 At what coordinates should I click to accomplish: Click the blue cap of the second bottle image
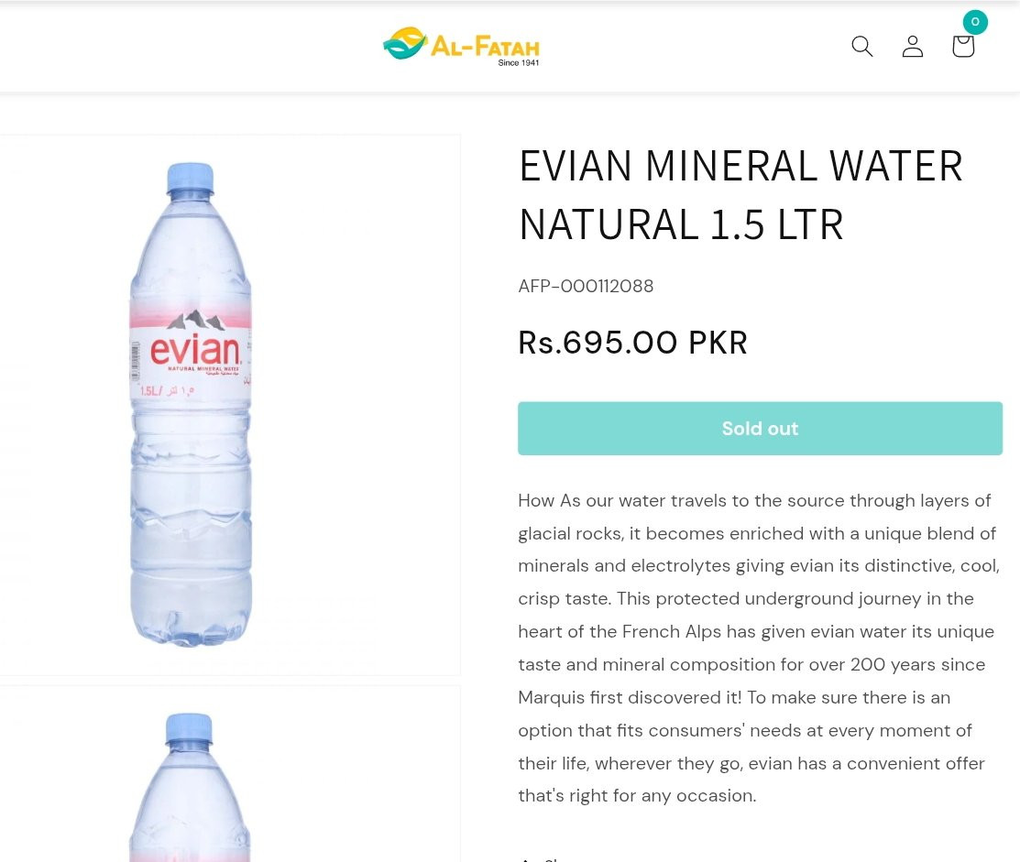tap(189, 728)
